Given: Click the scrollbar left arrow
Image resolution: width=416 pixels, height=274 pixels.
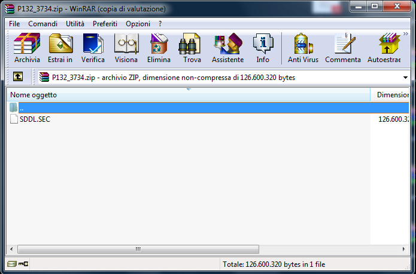Looking at the screenshot, I should pyautogui.click(x=11, y=249).
